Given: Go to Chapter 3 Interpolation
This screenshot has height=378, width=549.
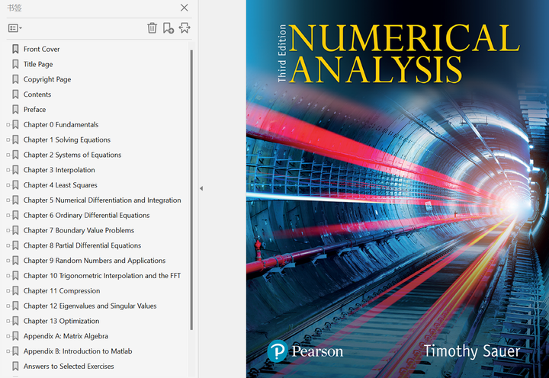Looking at the screenshot, I should pos(59,170).
